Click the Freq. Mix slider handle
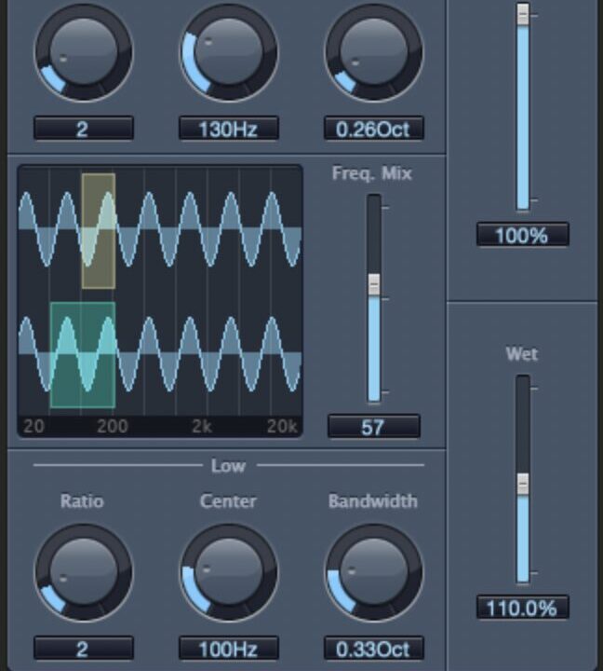The width and height of the screenshot is (603, 671). (374, 284)
